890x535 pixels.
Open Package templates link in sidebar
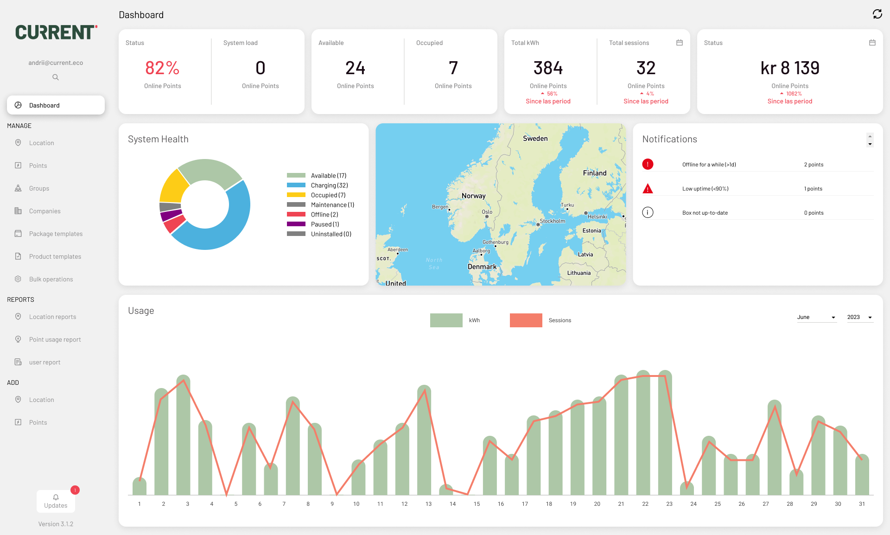pyautogui.click(x=56, y=234)
